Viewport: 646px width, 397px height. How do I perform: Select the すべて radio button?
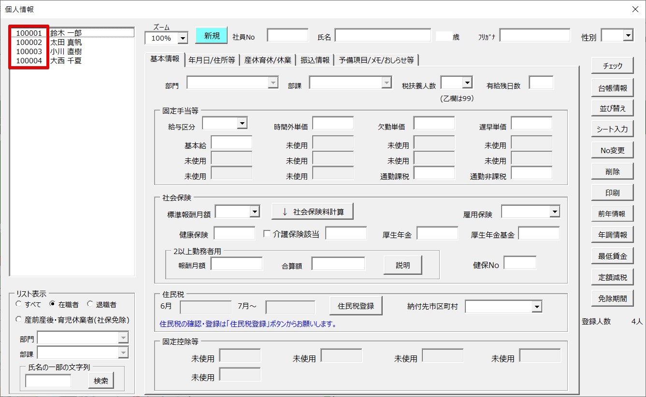click(19, 304)
